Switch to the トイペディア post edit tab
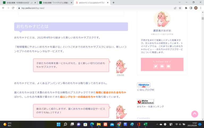 [x=56, y=3]
